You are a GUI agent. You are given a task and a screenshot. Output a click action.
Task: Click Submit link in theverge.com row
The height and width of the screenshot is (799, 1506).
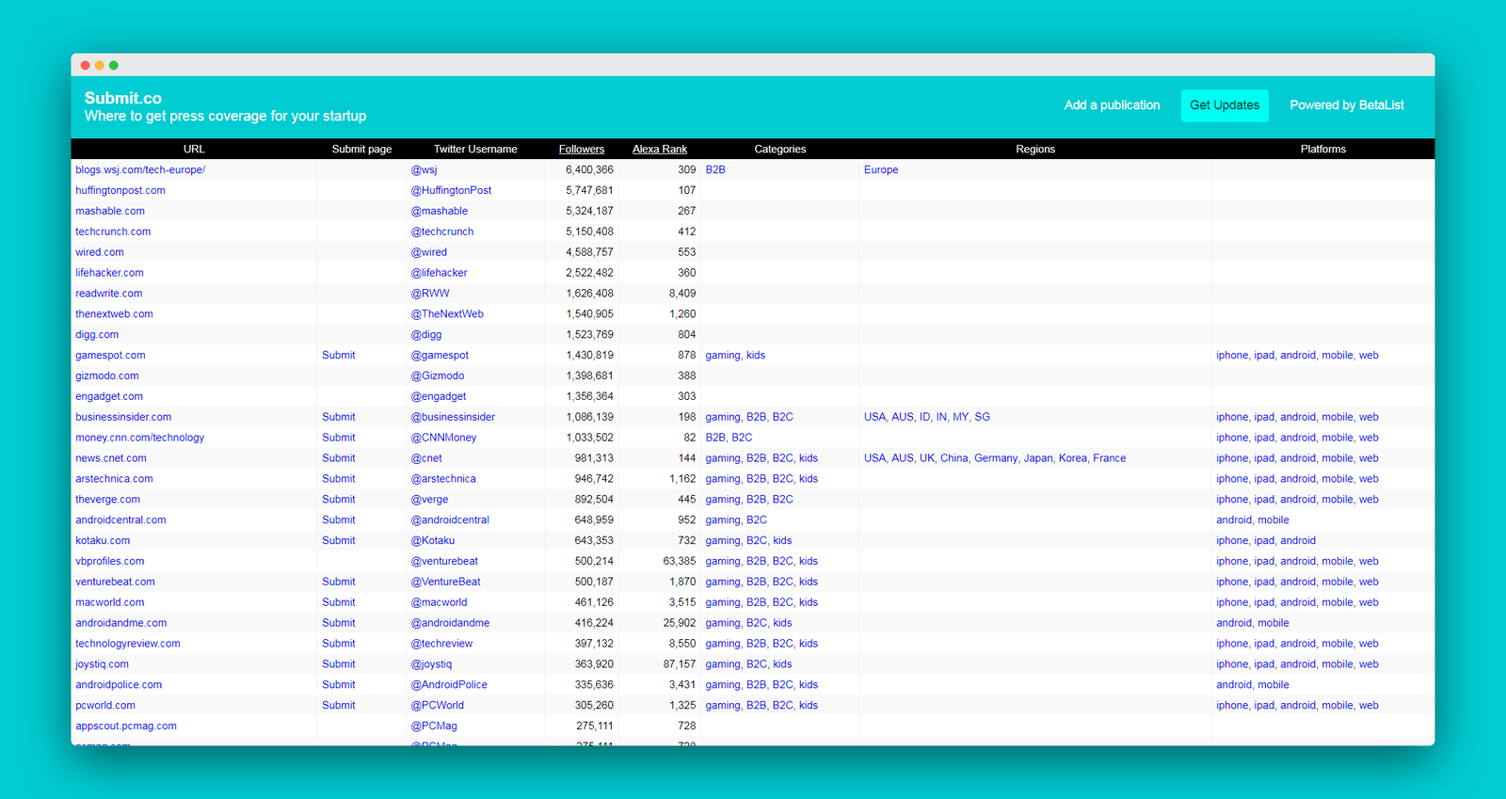click(339, 500)
